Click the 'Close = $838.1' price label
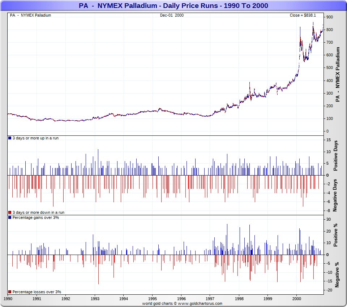Image resolution: width=347 pixels, height=307 pixels. [303, 15]
